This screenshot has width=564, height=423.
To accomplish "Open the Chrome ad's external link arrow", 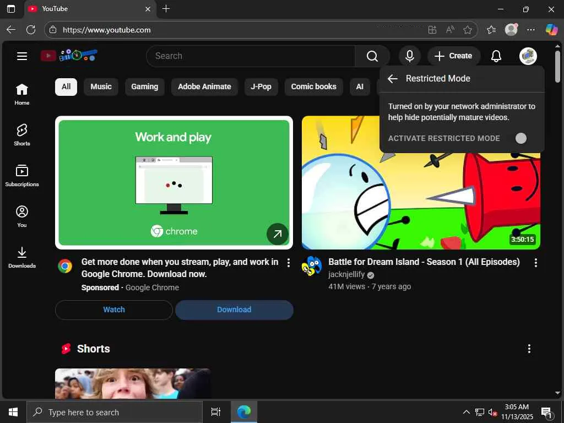I will click(x=278, y=234).
